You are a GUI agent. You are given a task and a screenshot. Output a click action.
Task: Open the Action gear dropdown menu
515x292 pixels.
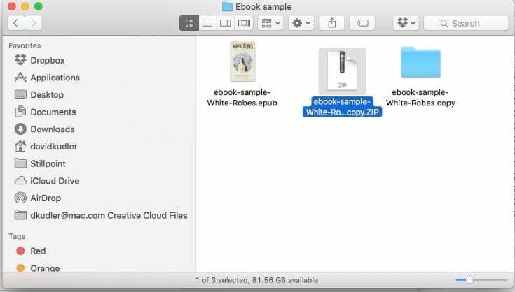301,23
